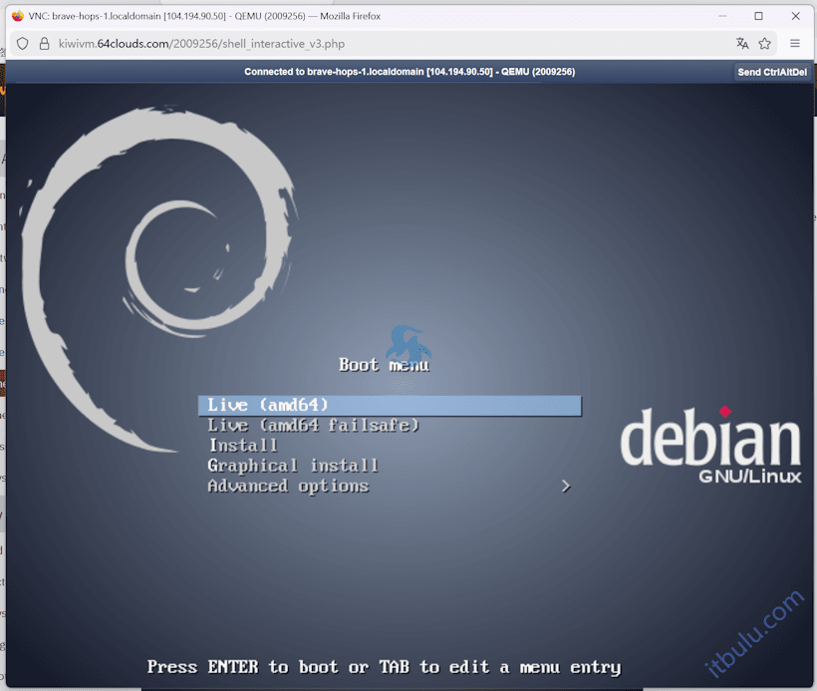This screenshot has height=691, width=817.
Task: Click the Boot menu penguin graphic
Action: click(408, 343)
